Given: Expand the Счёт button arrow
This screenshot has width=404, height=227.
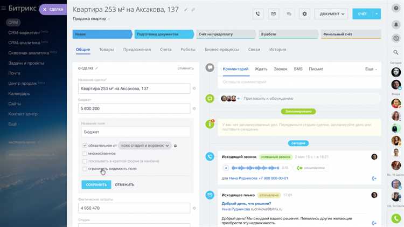Looking at the screenshot, I should 377,13.
